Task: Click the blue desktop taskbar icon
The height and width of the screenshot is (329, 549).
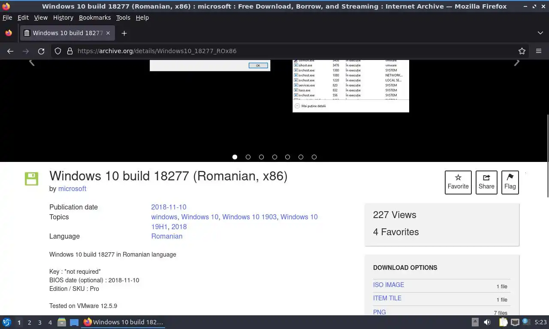Action: (74, 322)
